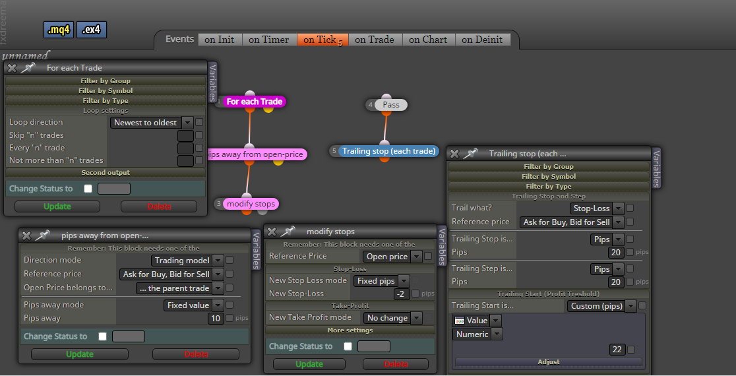This screenshot has width=736, height=376.
Task: Open the New Take Profit mode dropdown
Action: (393, 318)
